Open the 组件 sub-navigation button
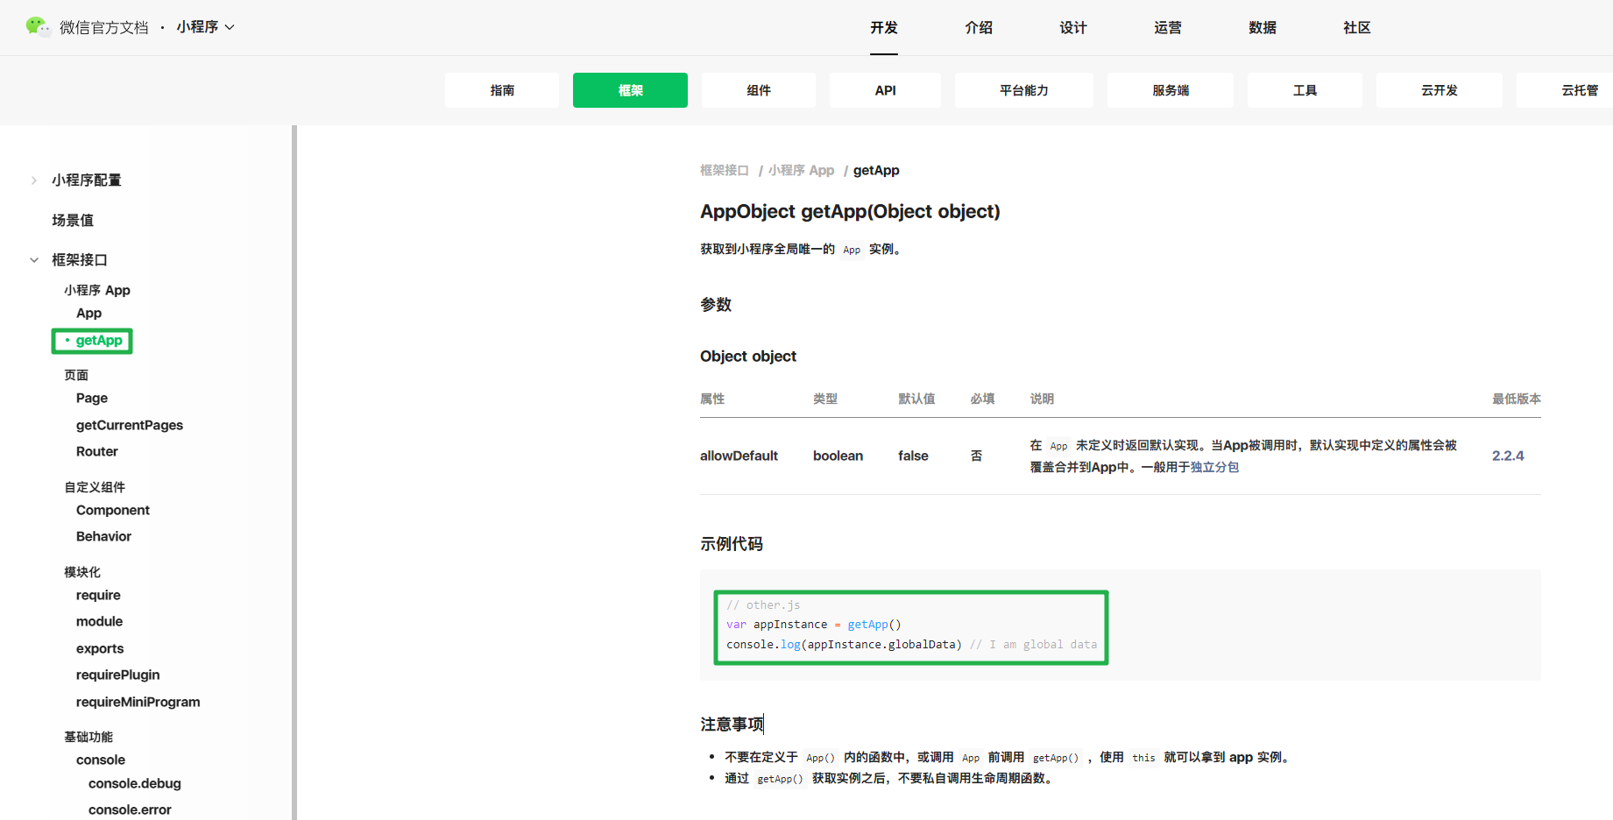This screenshot has height=820, width=1613. tap(759, 90)
